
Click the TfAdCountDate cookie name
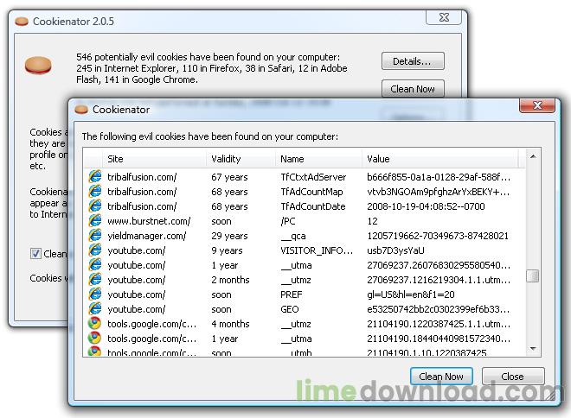click(x=313, y=206)
